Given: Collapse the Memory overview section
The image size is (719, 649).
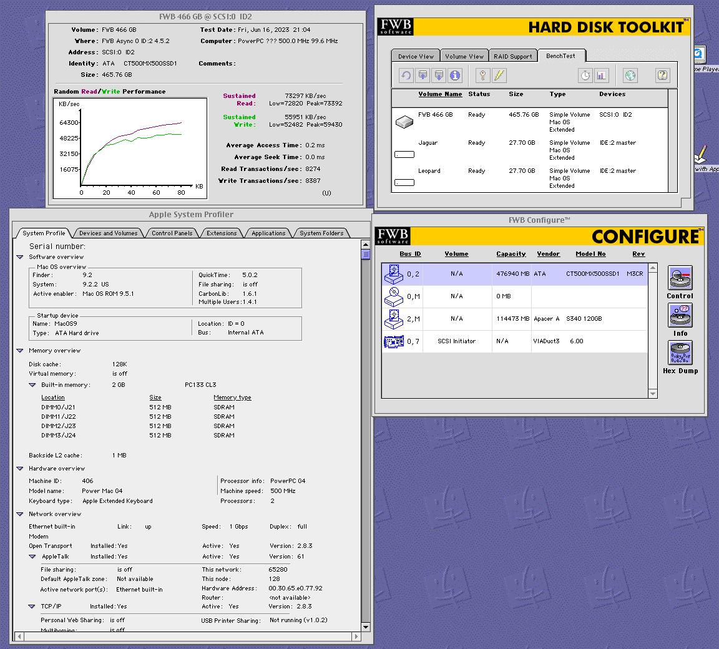Looking at the screenshot, I should (20, 351).
